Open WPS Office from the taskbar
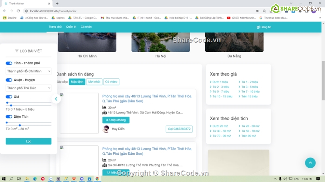 point(74,179)
